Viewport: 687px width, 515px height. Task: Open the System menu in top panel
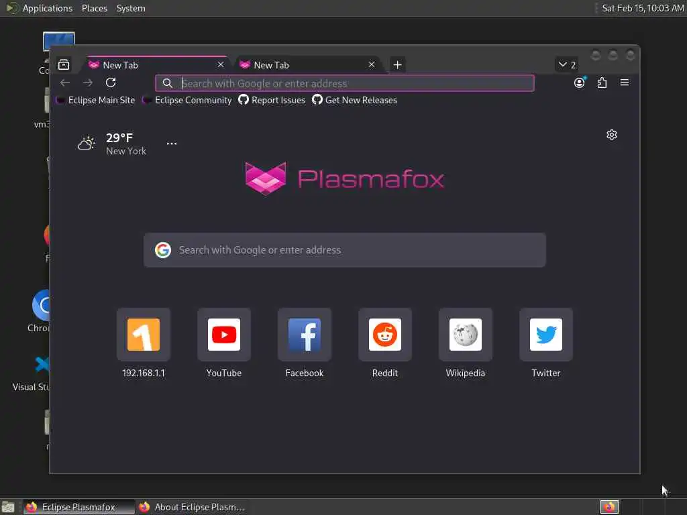[131, 8]
